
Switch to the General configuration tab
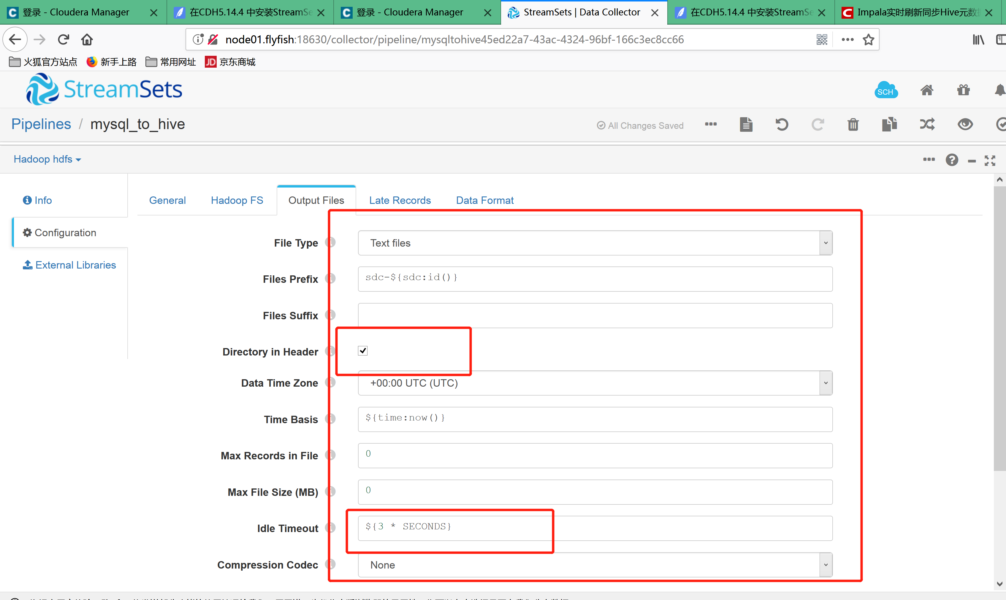(167, 200)
